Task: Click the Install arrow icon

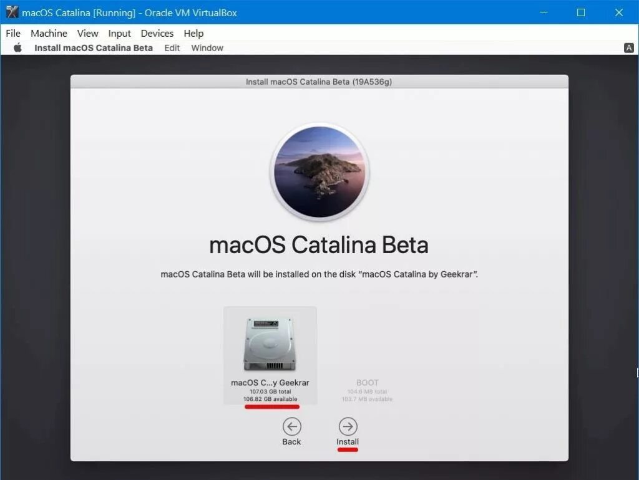Action: click(x=348, y=426)
